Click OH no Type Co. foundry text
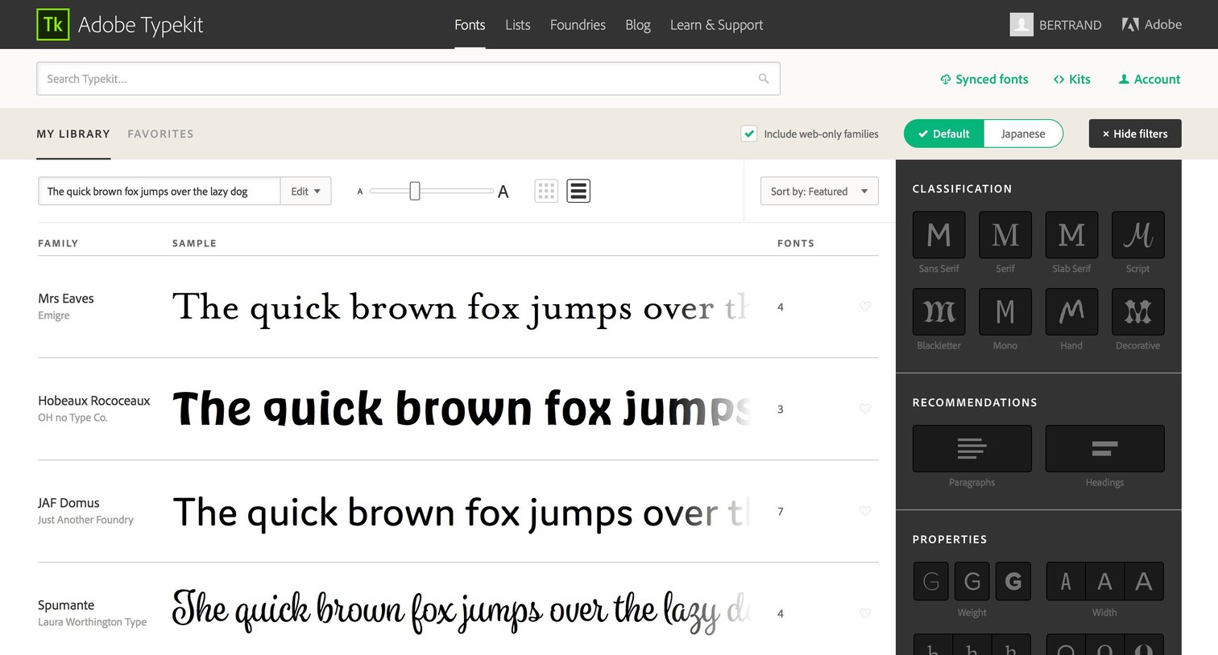This screenshot has height=655, width=1218. [x=72, y=418]
